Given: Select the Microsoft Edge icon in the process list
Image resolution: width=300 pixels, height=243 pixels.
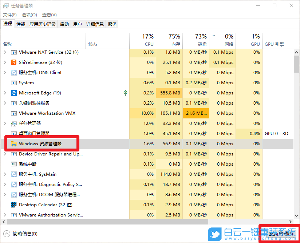Looking at the screenshot, I should click(13, 93).
